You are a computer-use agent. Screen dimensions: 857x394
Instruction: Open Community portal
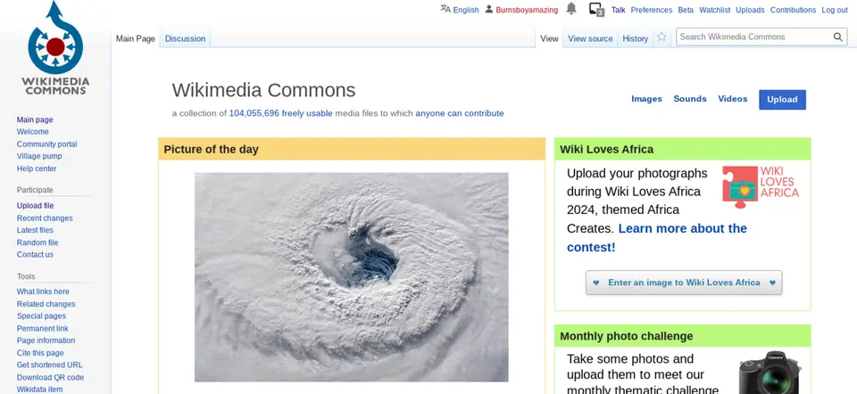coord(47,144)
